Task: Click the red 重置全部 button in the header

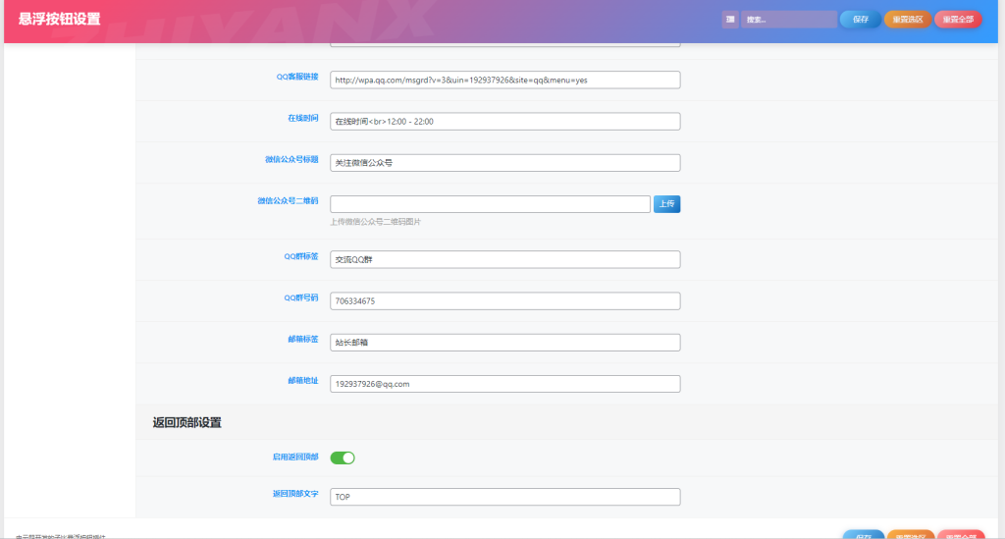Action: (958, 20)
